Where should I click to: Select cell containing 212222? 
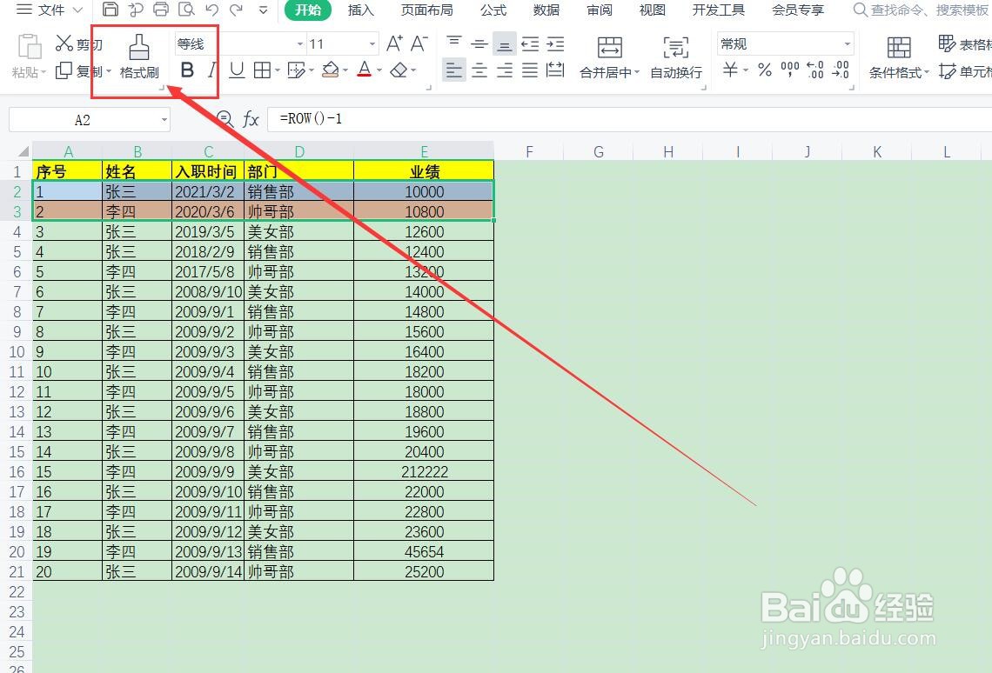[x=424, y=471]
